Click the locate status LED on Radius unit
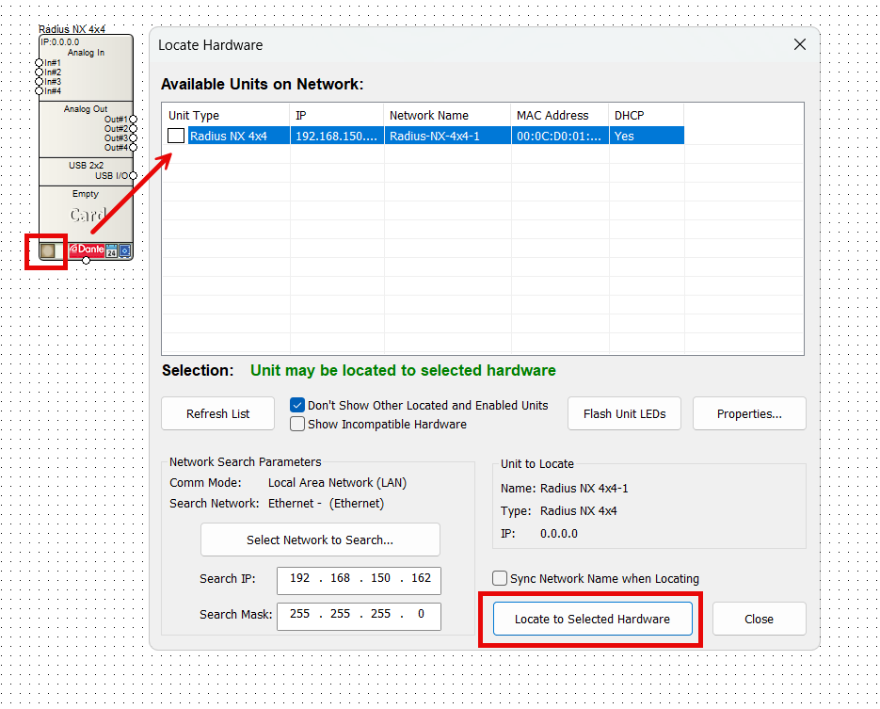 point(48,250)
